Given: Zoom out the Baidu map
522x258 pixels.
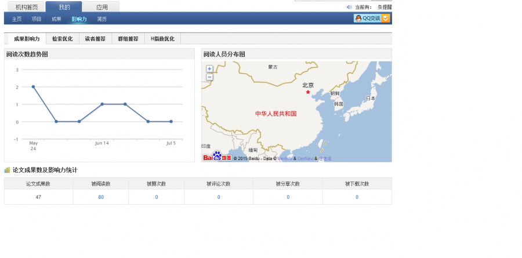Looking at the screenshot, I should click(209, 77).
